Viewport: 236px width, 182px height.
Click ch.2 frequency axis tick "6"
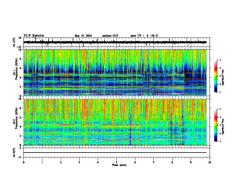(x=21, y=117)
